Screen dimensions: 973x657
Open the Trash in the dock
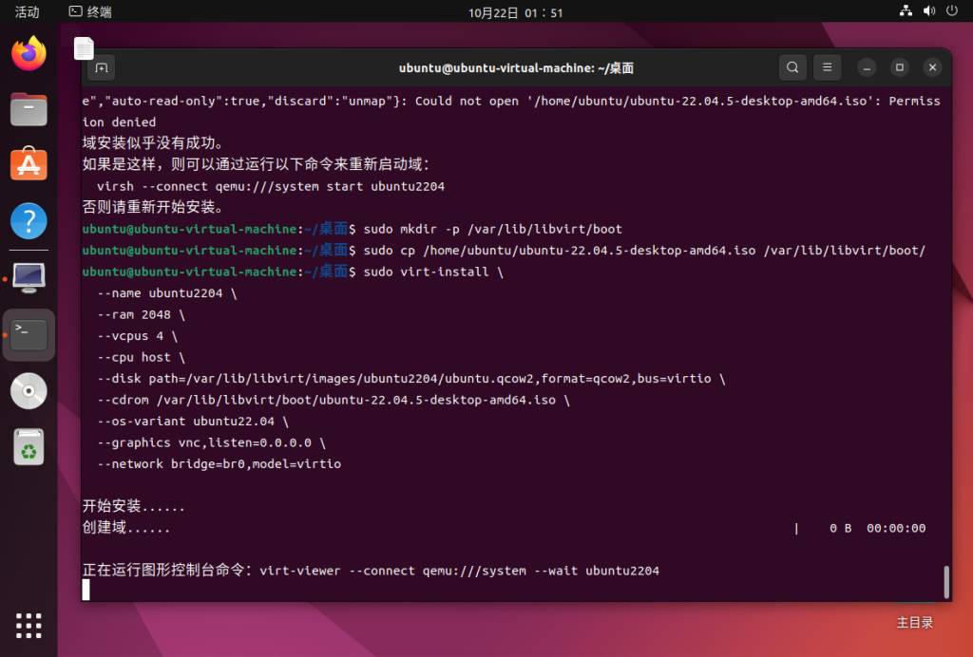(29, 446)
